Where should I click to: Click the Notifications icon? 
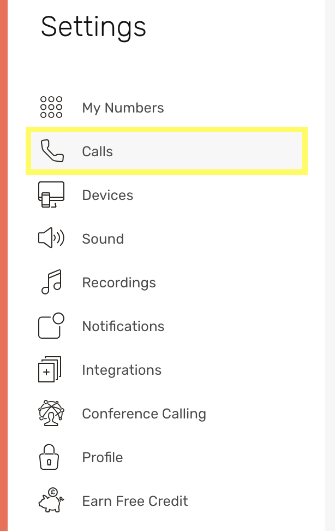(x=50, y=326)
